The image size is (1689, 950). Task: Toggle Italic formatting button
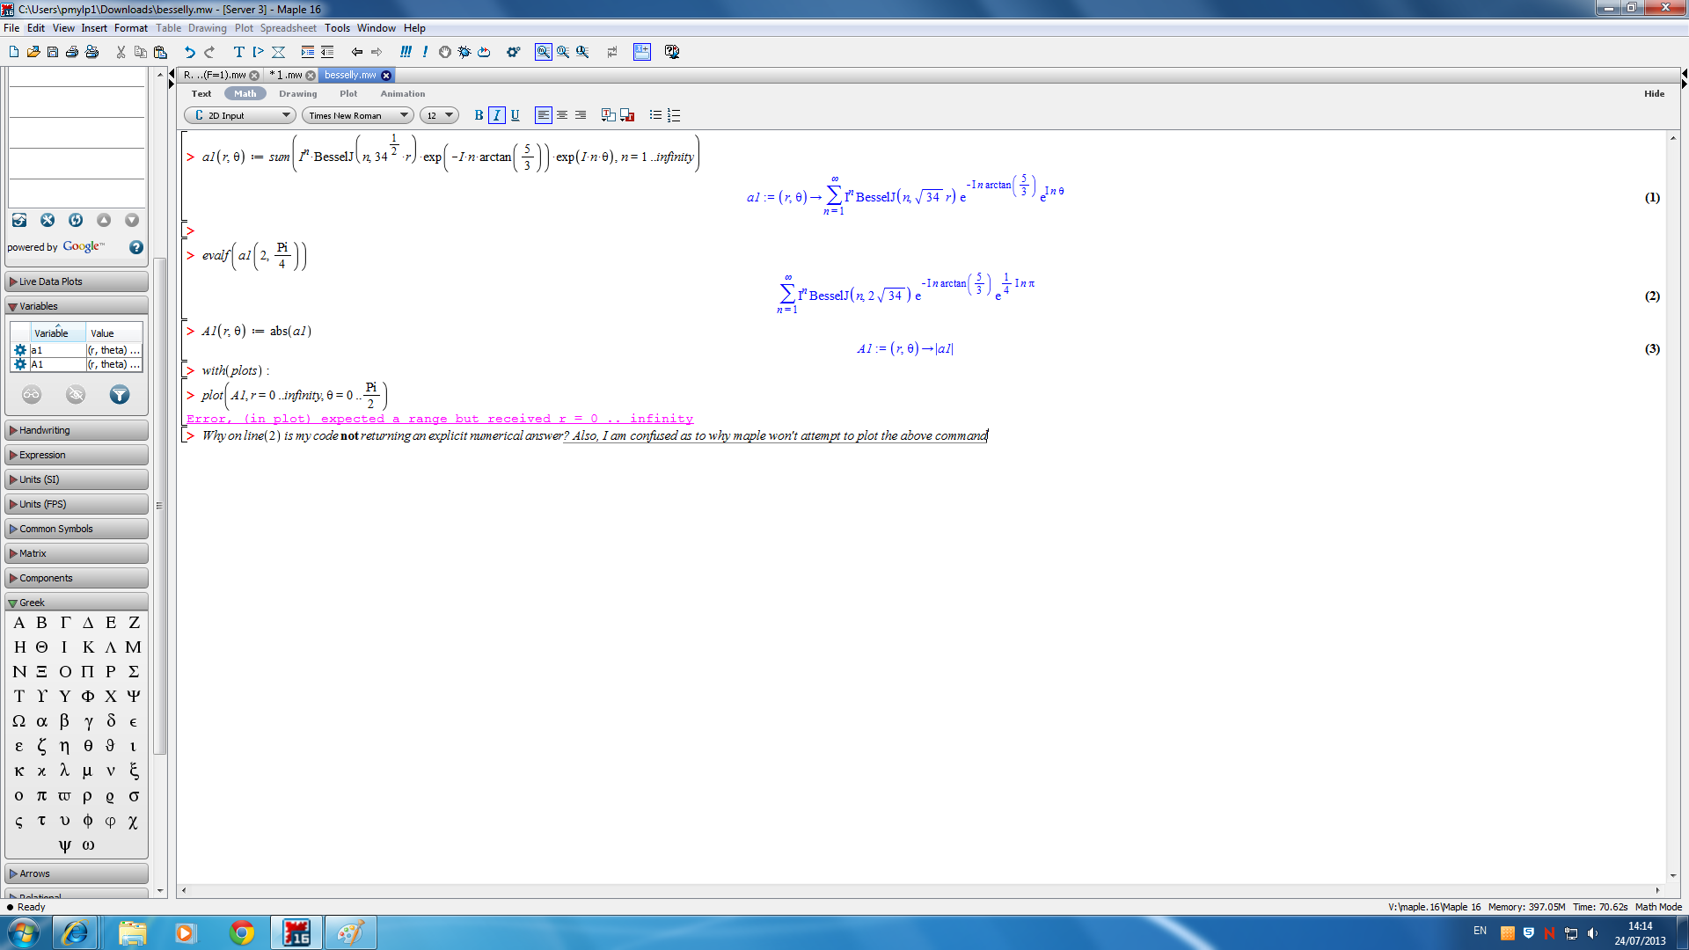pyautogui.click(x=497, y=115)
